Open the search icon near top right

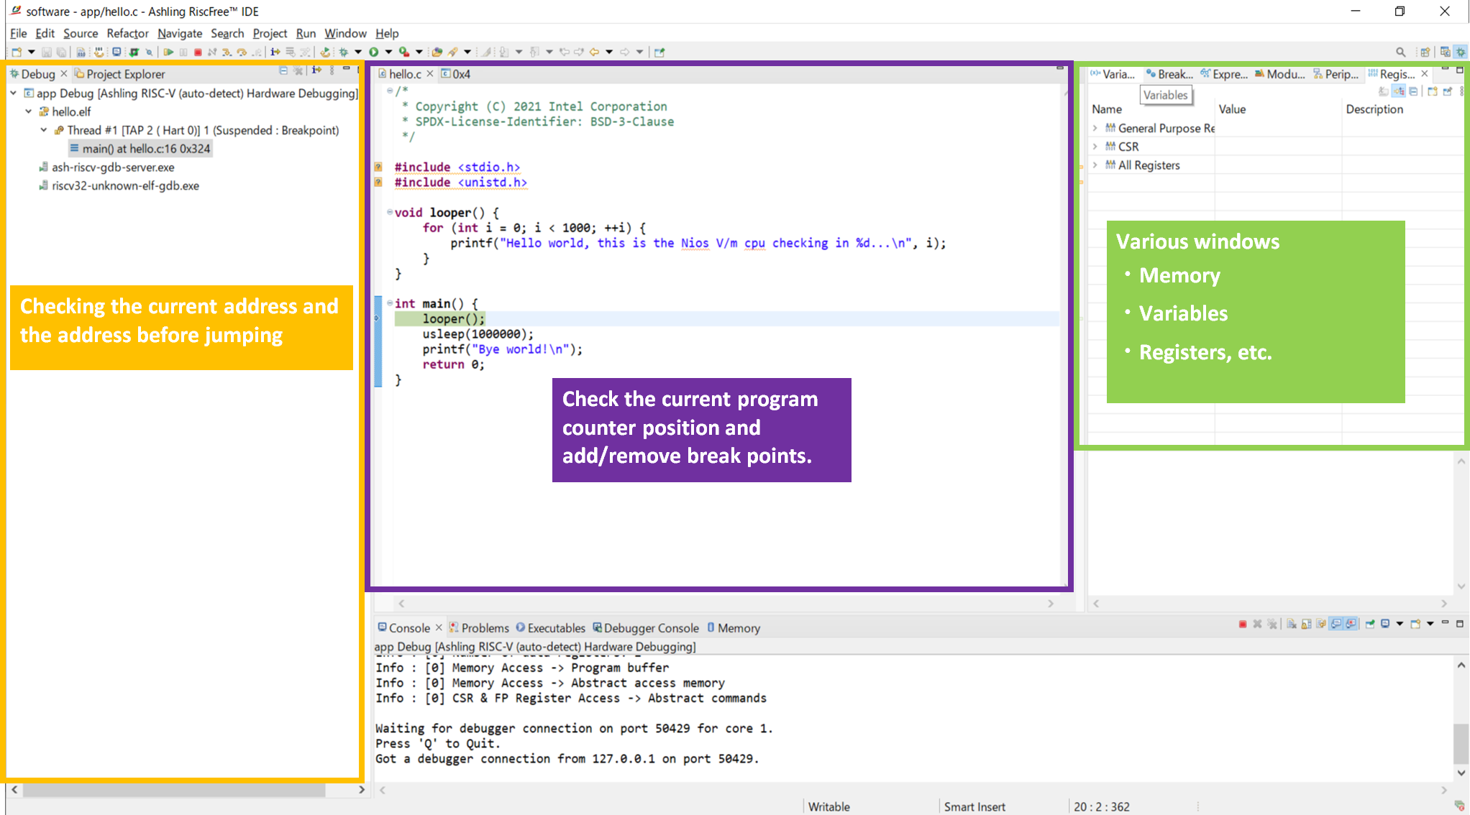click(x=1402, y=52)
